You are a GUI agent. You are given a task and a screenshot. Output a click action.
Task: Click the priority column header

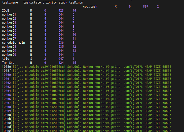click(x=49, y=3)
